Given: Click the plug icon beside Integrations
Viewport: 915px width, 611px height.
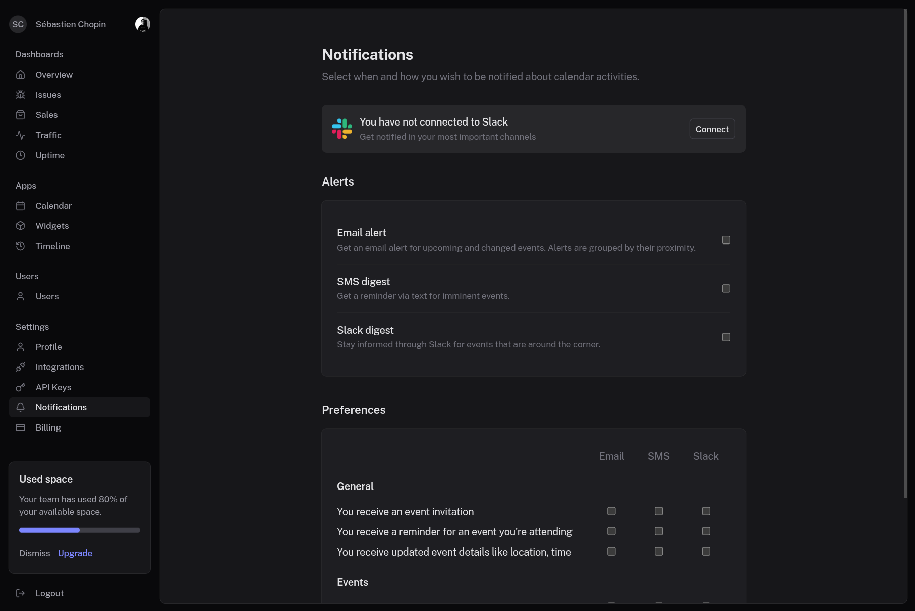Looking at the screenshot, I should [x=20, y=367].
